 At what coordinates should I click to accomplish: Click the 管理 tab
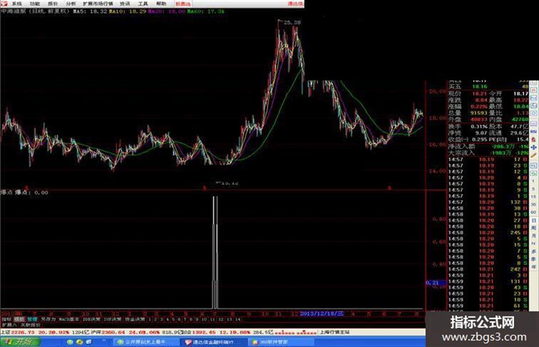pyautogui.click(x=33, y=320)
